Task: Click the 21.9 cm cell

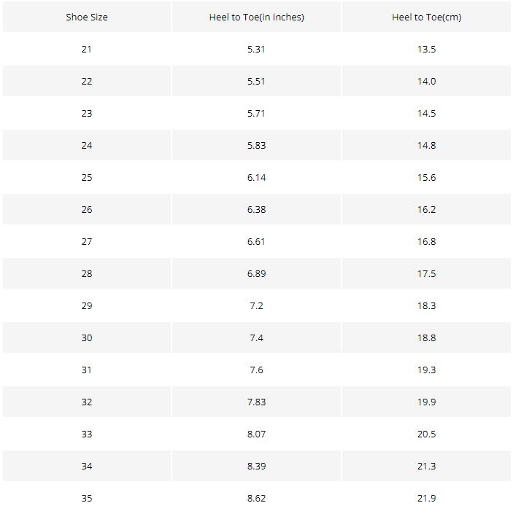Action: [426, 498]
